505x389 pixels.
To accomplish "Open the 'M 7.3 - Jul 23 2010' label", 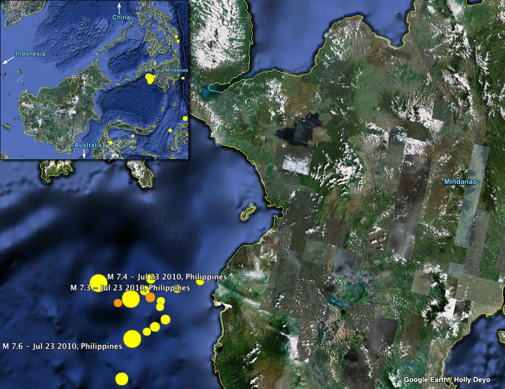I will click(130, 288).
